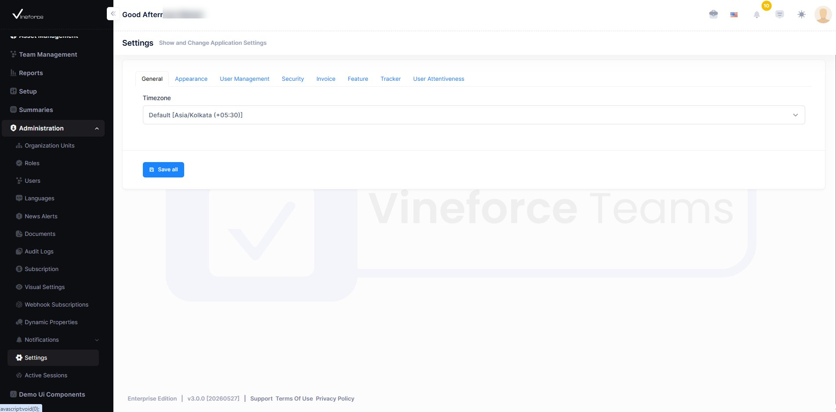Click the Users icon in sidebar
Image resolution: width=836 pixels, height=412 pixels.
(19, 181)
